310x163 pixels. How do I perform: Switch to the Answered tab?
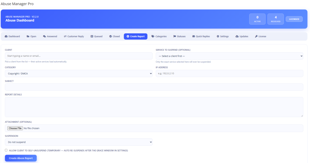click(x=50, y=36)
